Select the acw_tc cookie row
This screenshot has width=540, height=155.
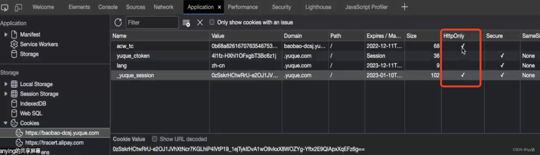(325, 46)
